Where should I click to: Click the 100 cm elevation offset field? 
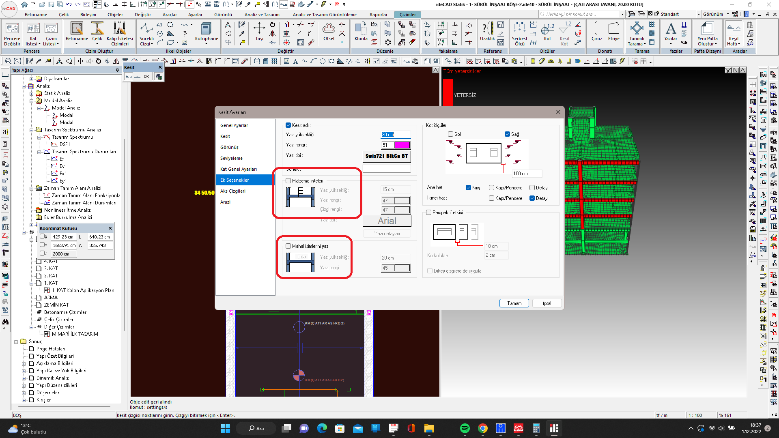527,174
